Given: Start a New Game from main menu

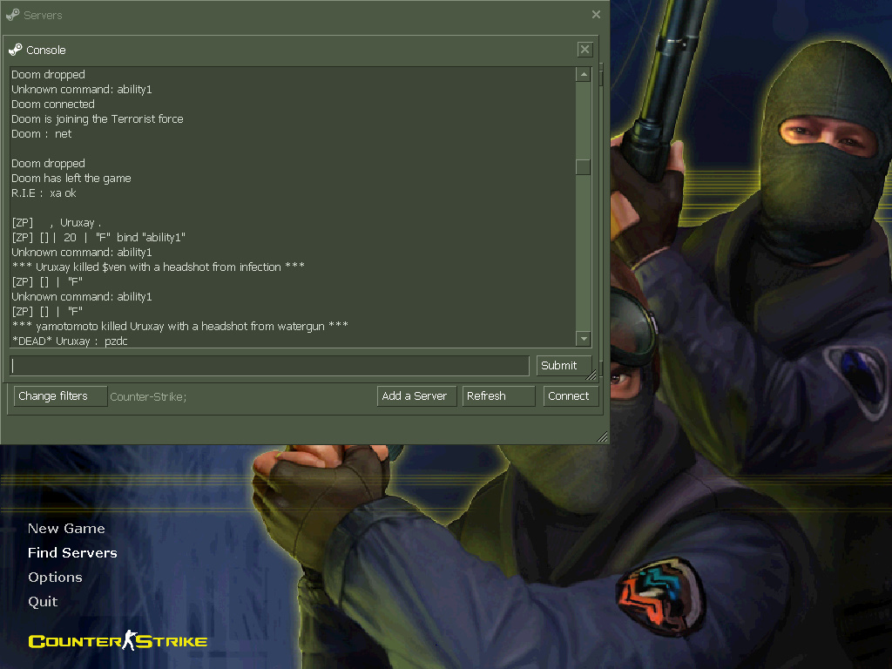Looking at the screenshot, I should point(66,529).
